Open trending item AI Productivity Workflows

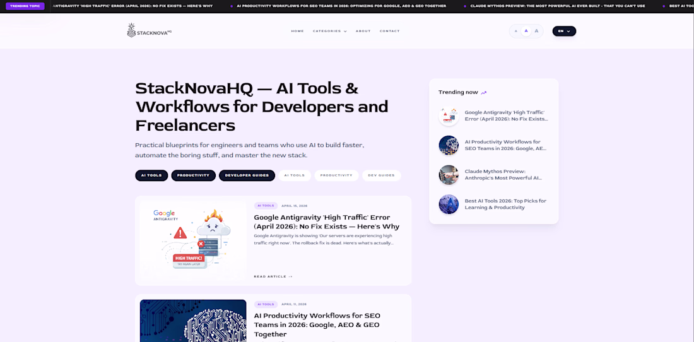(505, 145)
